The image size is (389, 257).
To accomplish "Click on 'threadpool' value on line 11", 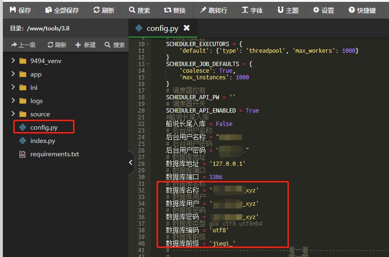I will [266, 51].
